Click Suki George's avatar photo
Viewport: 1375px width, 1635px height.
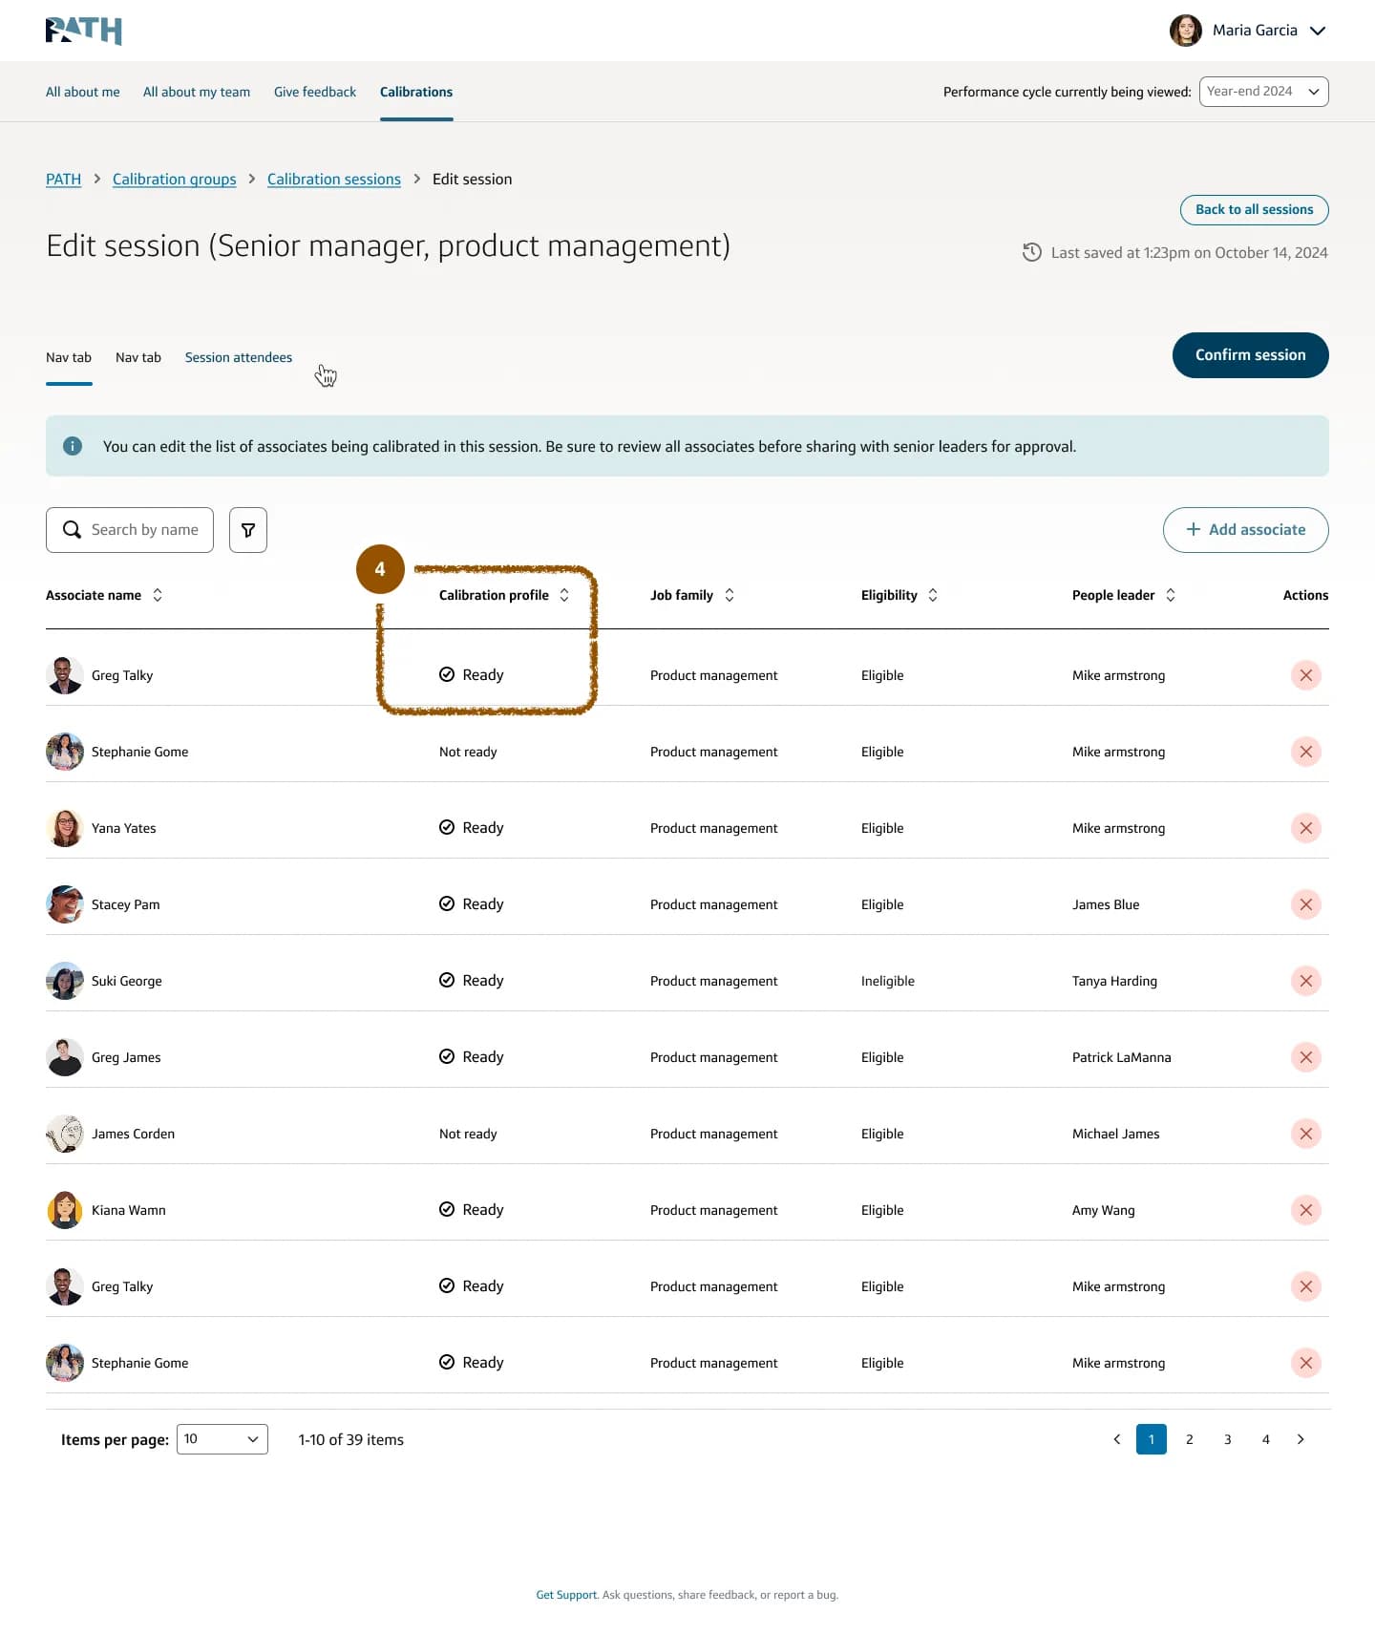click(65, 981)
